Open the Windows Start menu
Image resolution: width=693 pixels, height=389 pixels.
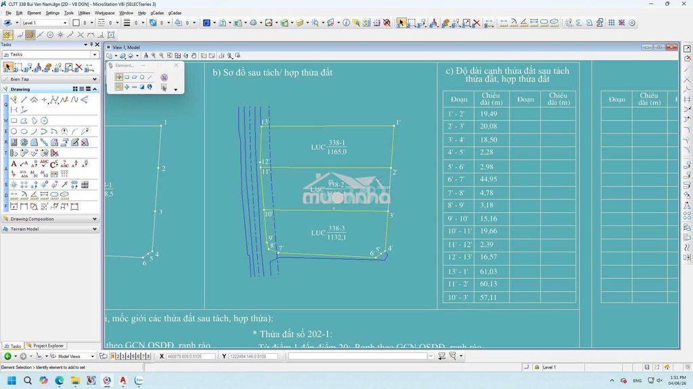12,380
